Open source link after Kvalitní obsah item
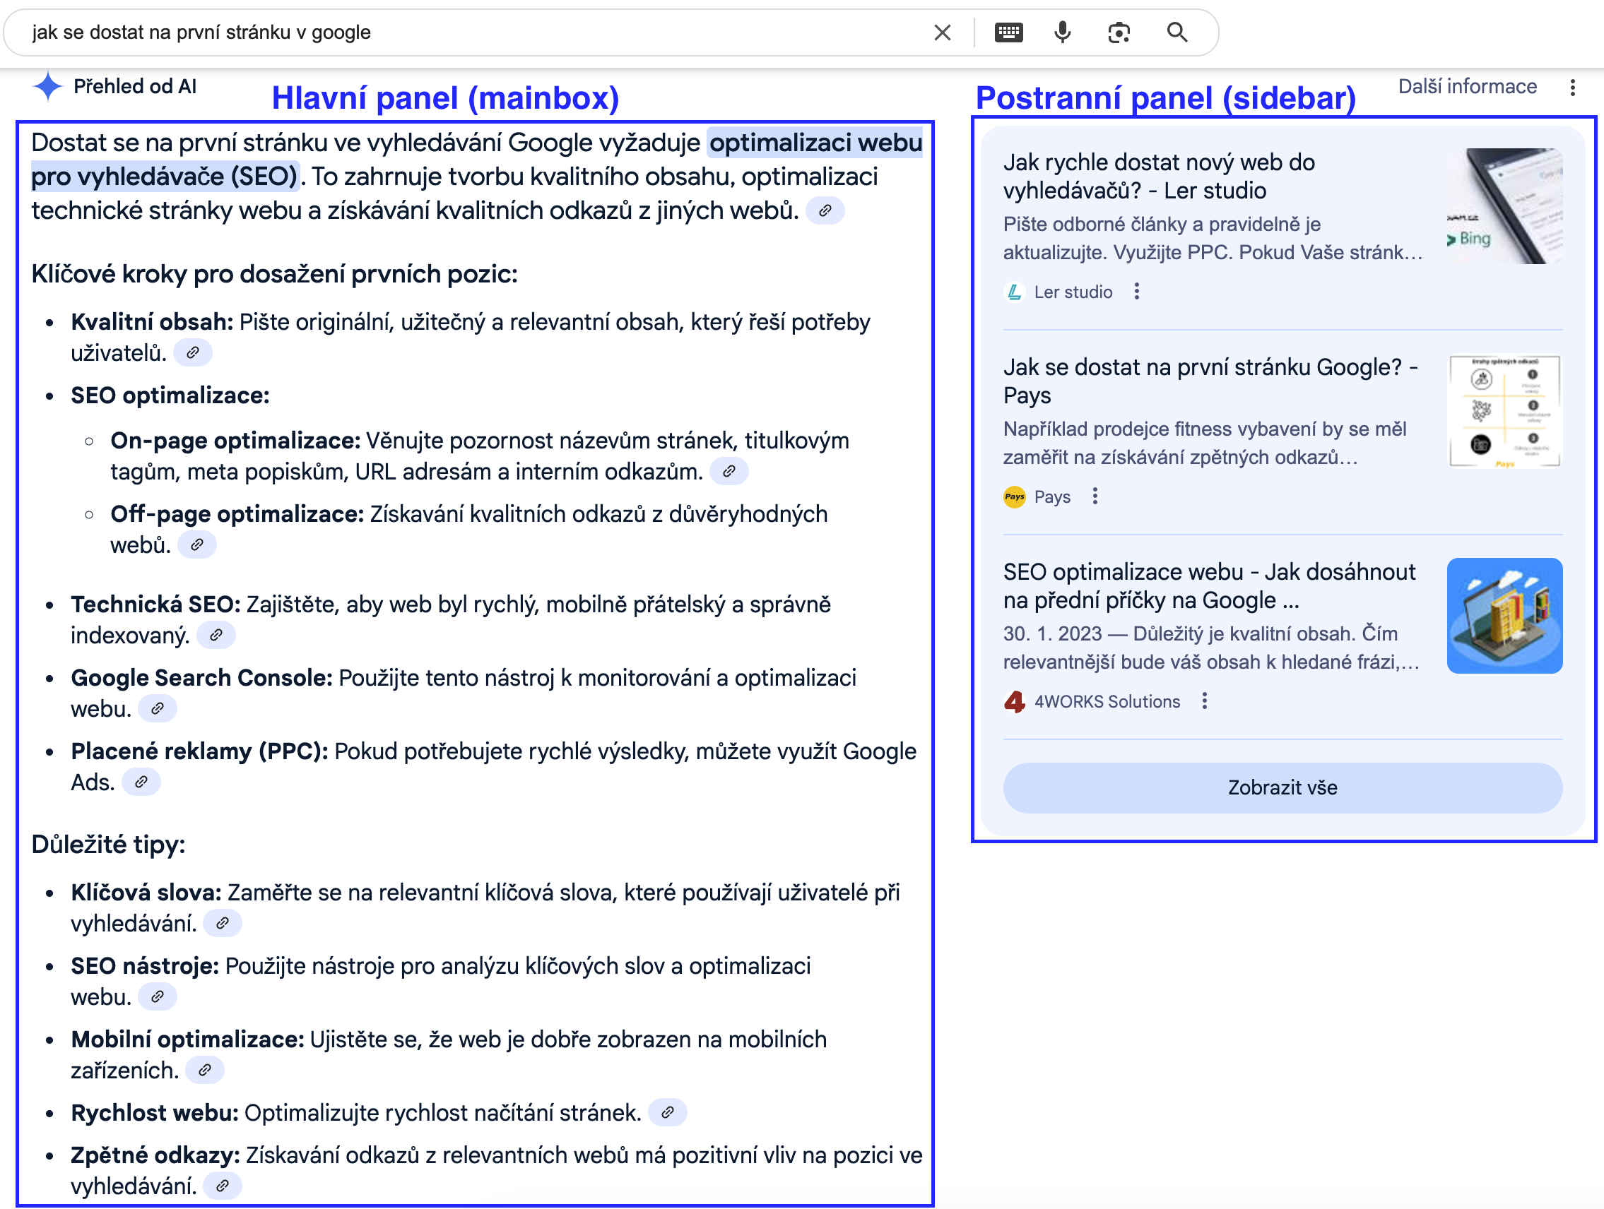The width and height of the screenshot is (1604, 1209). [192, 353]
